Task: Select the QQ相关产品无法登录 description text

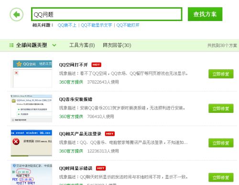Action: pos(123,142)
